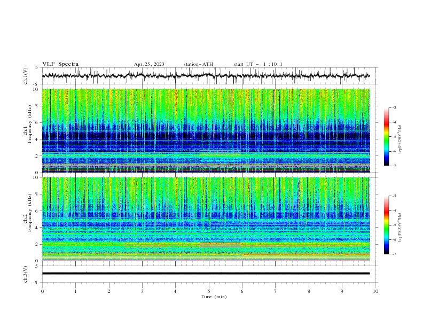This screenshot has height=327, width=423.
Task: Click the time axis tick label "6"
Action: 242,291
